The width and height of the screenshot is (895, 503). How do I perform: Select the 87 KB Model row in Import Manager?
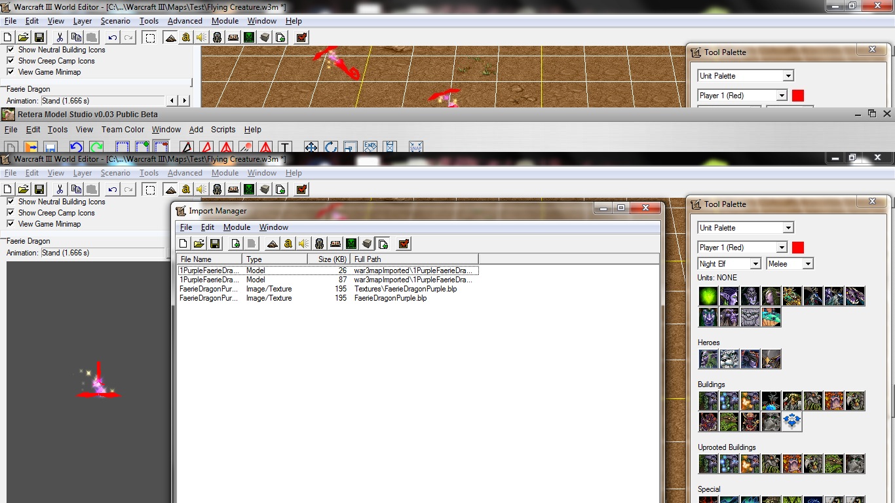[328, 280]
